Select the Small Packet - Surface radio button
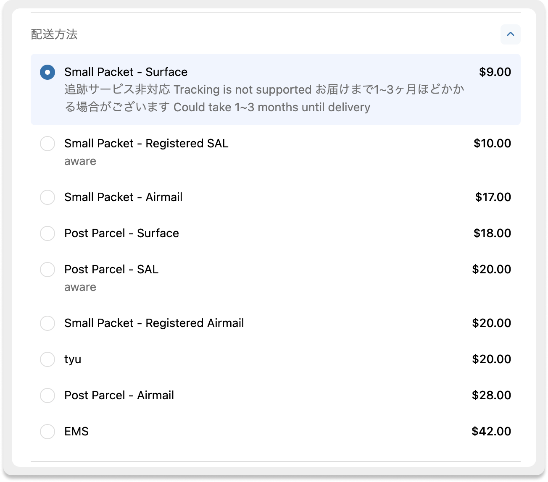This screenshot has width=548, height=482. point(47,72)
